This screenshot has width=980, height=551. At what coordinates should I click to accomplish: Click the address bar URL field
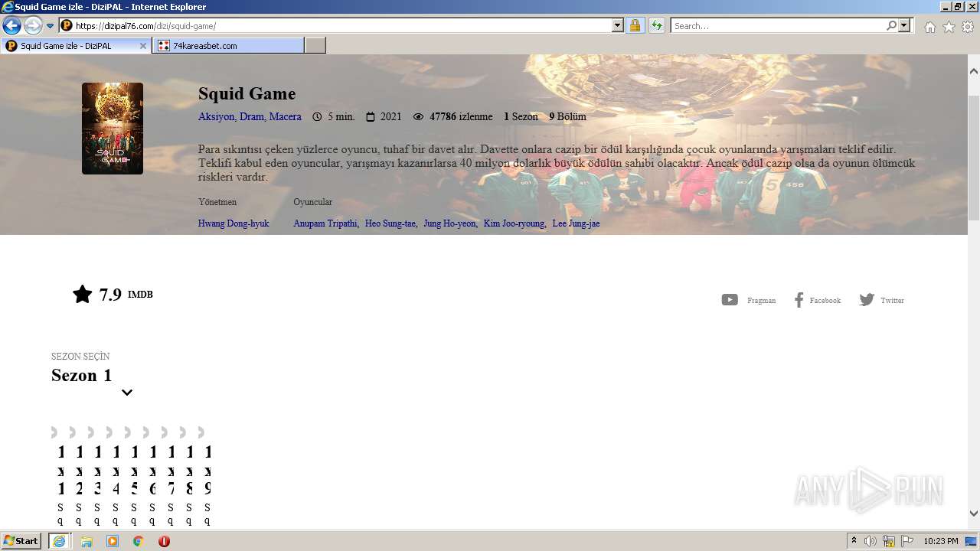341,25
